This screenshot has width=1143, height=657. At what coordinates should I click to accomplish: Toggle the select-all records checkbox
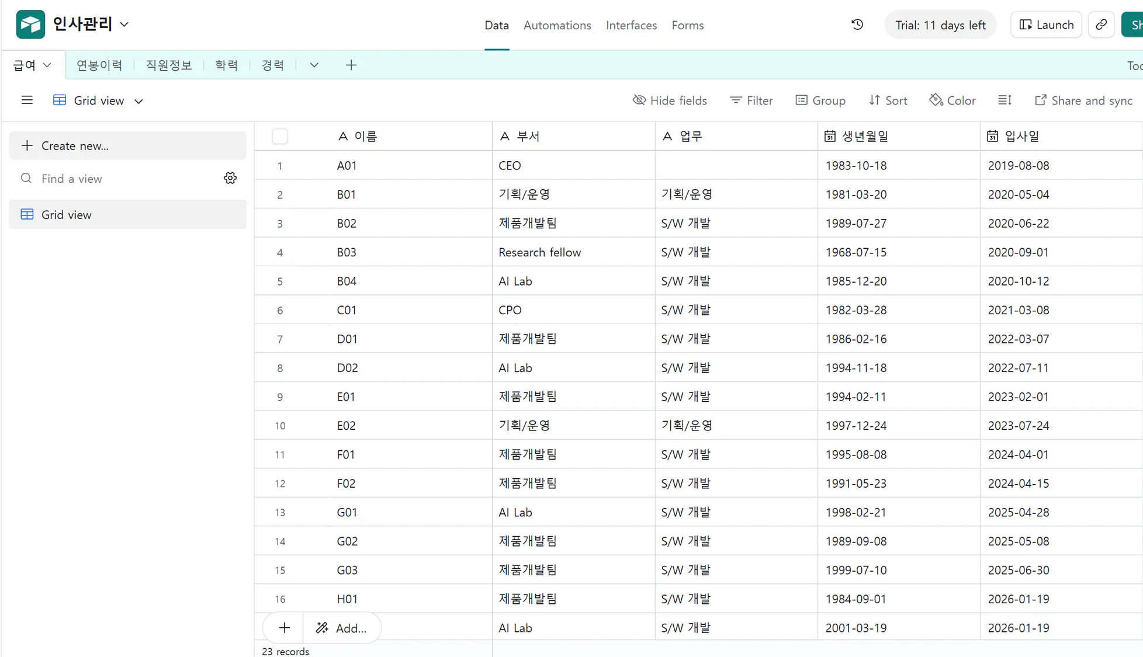point(280,136)
